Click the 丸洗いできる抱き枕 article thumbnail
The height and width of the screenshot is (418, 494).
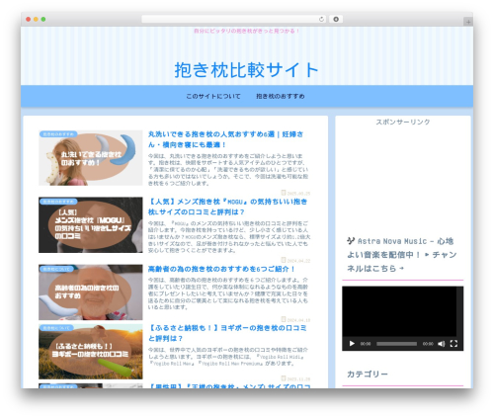[91, 158]
